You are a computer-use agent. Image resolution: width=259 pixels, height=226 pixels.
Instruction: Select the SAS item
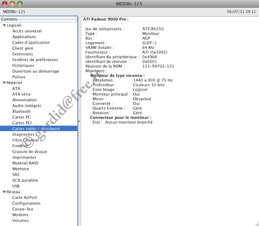tap(16, 175)
